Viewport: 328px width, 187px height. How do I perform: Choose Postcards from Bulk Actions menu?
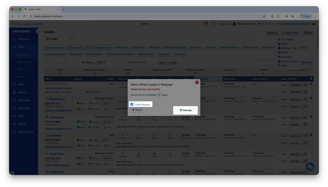pyautogui.click(x=284, y=57)
